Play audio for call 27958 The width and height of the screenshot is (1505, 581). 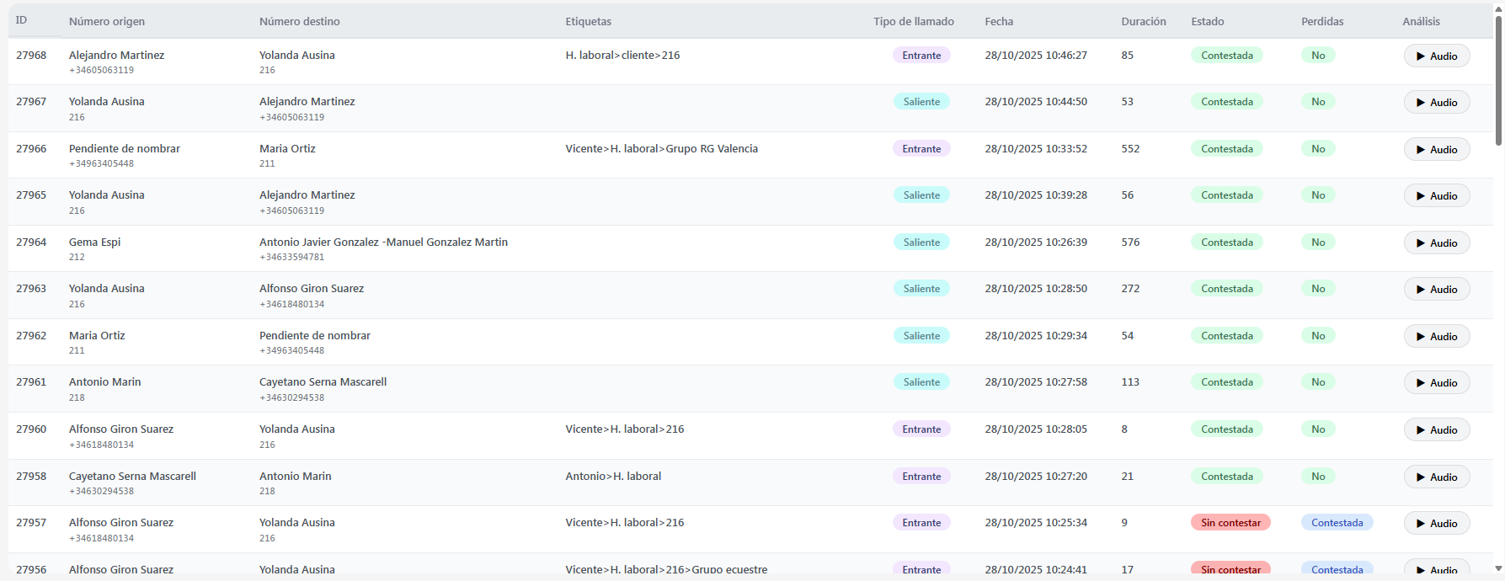pos(1436,477)
